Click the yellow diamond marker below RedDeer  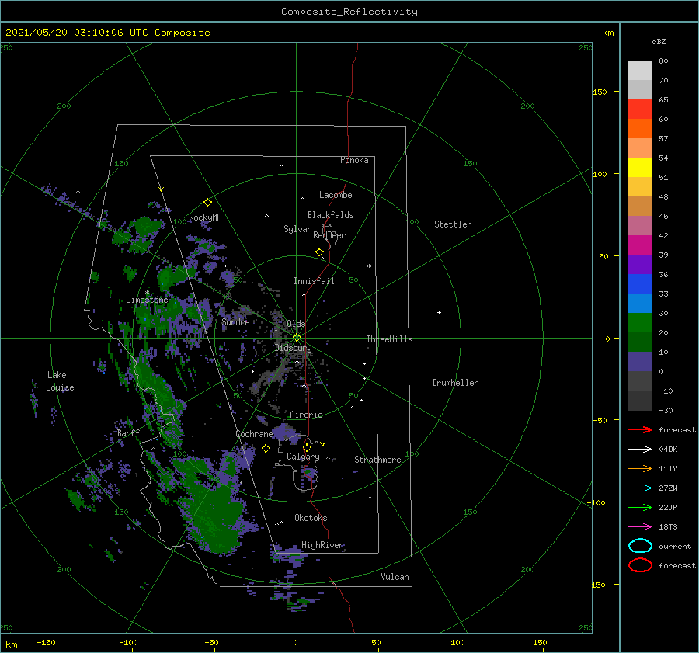320,252
